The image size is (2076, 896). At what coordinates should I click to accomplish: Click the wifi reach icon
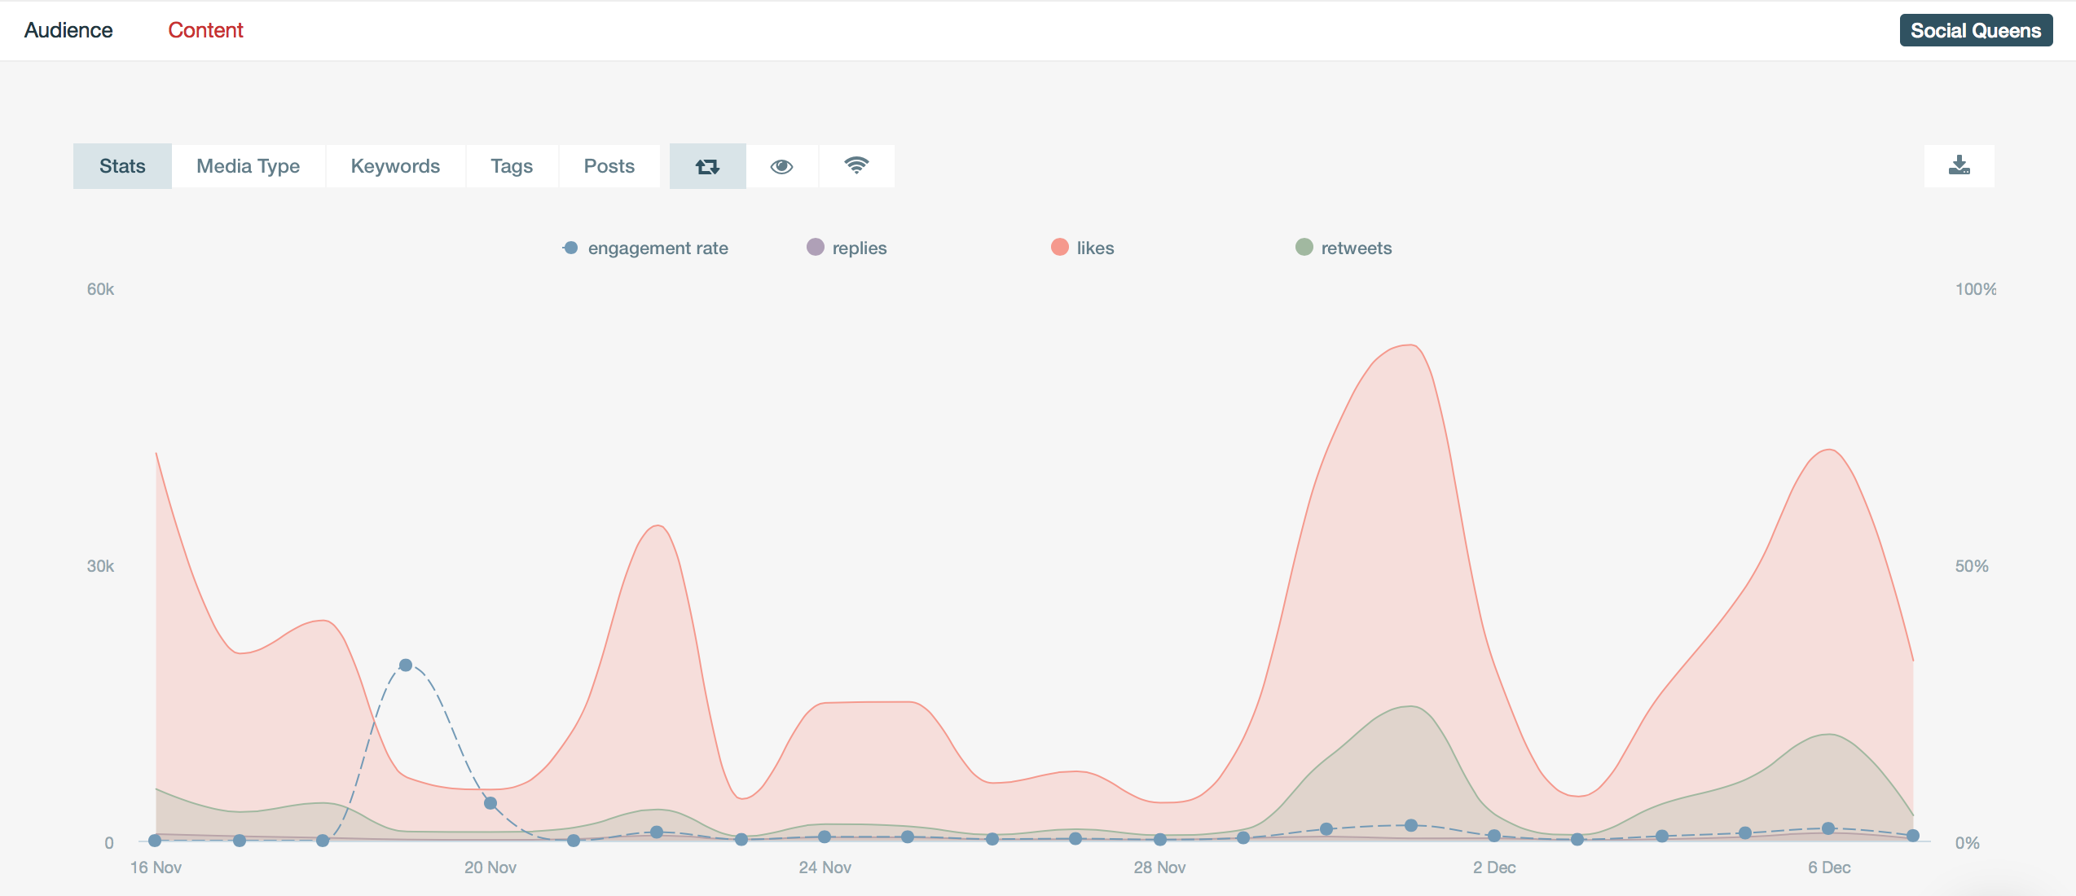pyautogui.click(x=856, y=166)
